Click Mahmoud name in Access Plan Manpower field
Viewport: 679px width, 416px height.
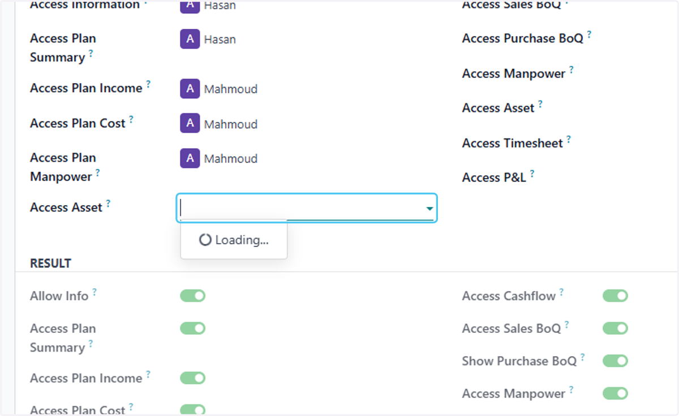pos(231,159)
